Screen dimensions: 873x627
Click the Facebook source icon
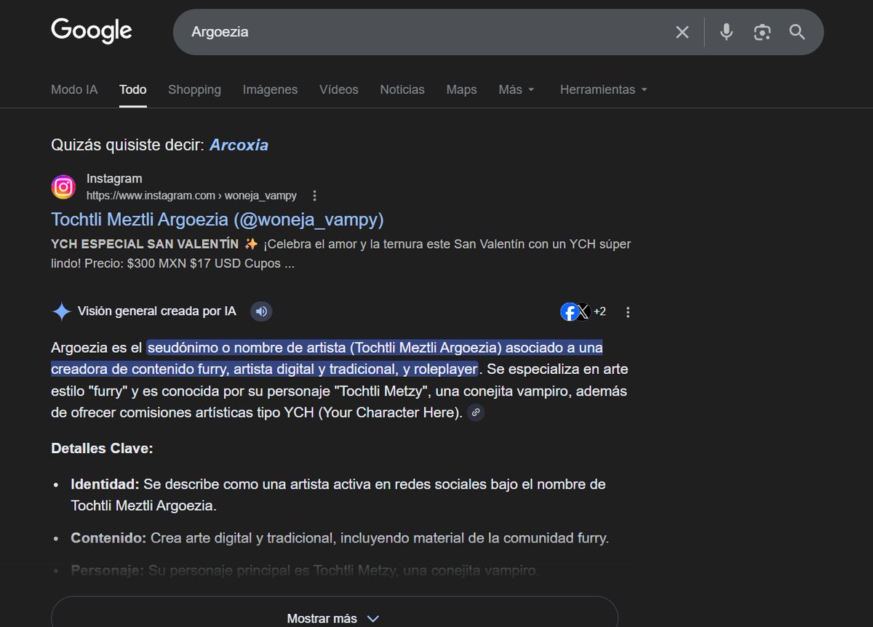pos(569,312)
